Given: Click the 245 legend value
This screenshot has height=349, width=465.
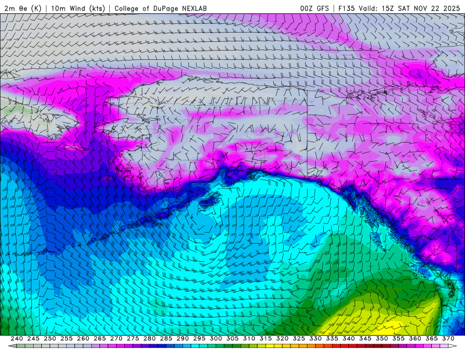Looking at the screenshot, I should 33,339.
